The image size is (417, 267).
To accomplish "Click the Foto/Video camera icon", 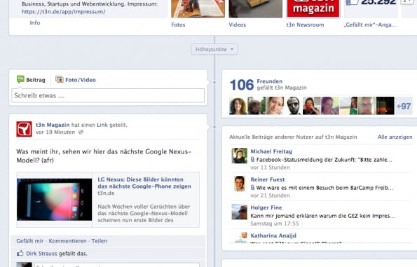I will (60, 79).
